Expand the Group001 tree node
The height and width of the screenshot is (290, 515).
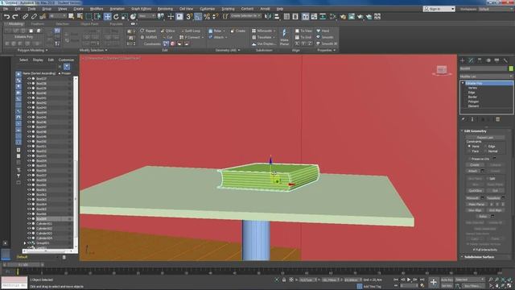point(25,243)
